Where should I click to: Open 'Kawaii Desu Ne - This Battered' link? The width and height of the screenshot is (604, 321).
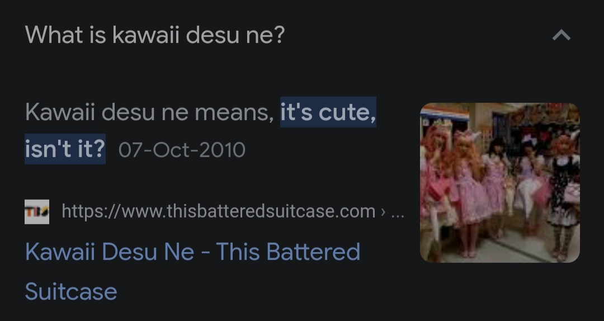click(x=192, y=252)
